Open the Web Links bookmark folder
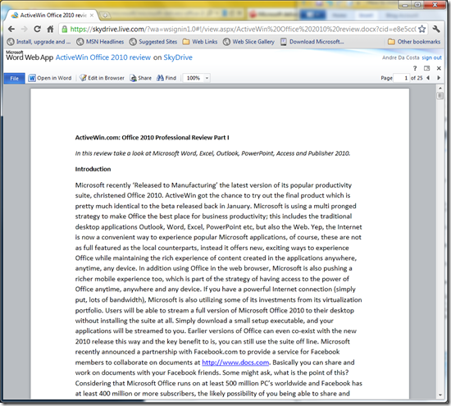Image resolution: width=451 pixels, height=406 pixels. [200, 42]
